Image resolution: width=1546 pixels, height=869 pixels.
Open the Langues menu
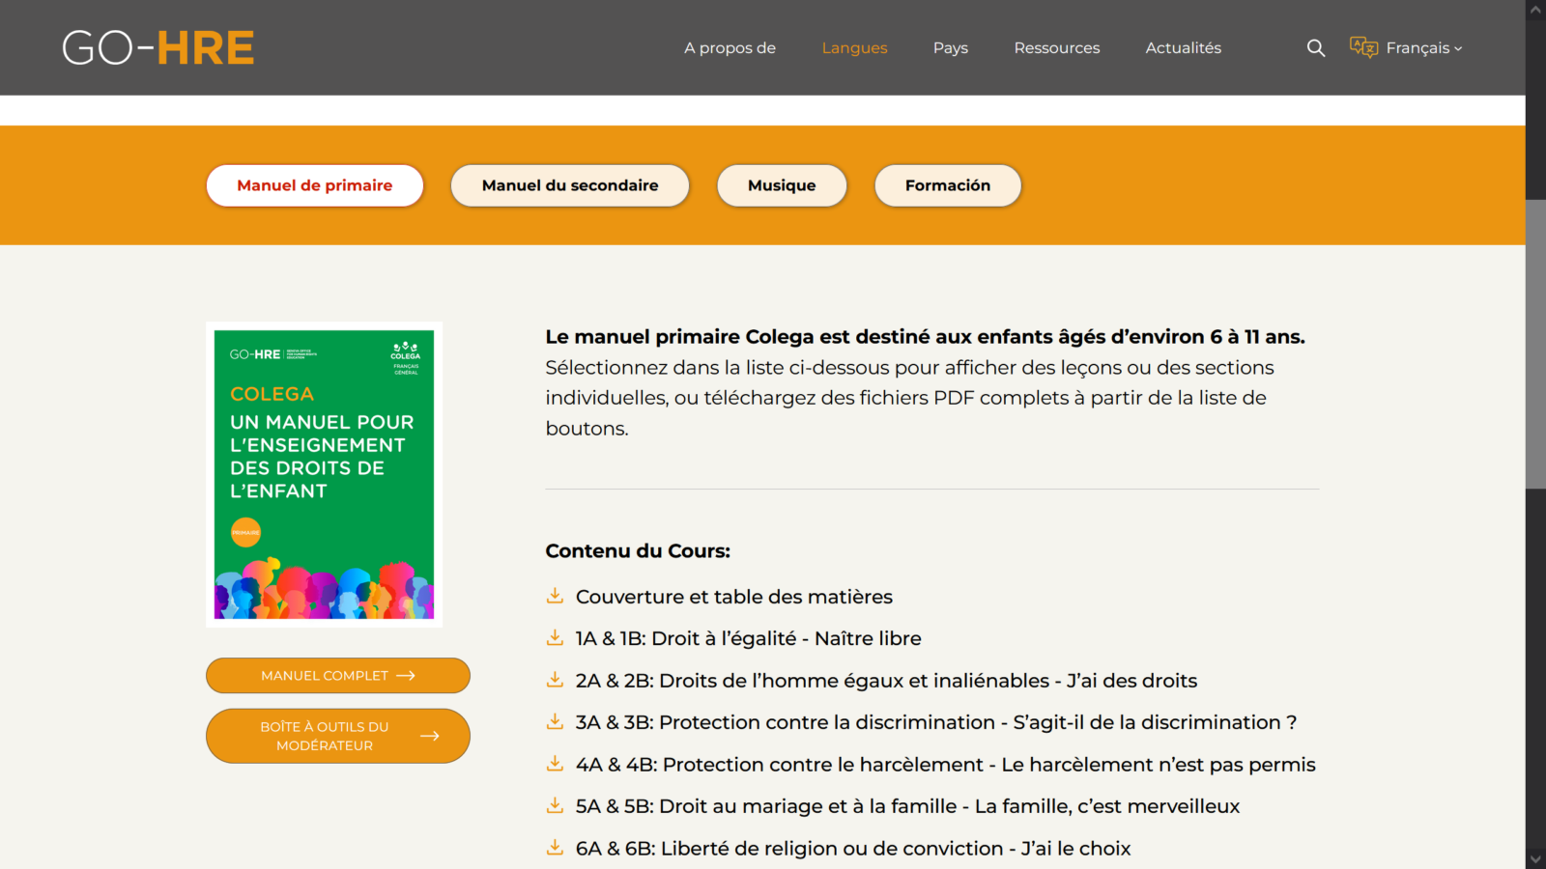(854, 48)
